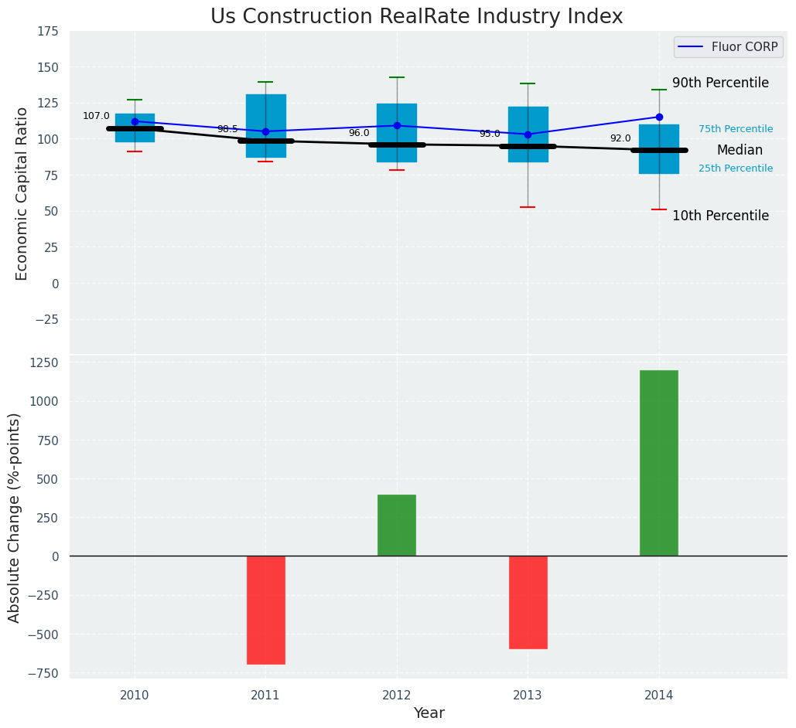Click the 25th Percentile label
The height and width of the screenshot is (728, 796).
(x=735, y=168)
